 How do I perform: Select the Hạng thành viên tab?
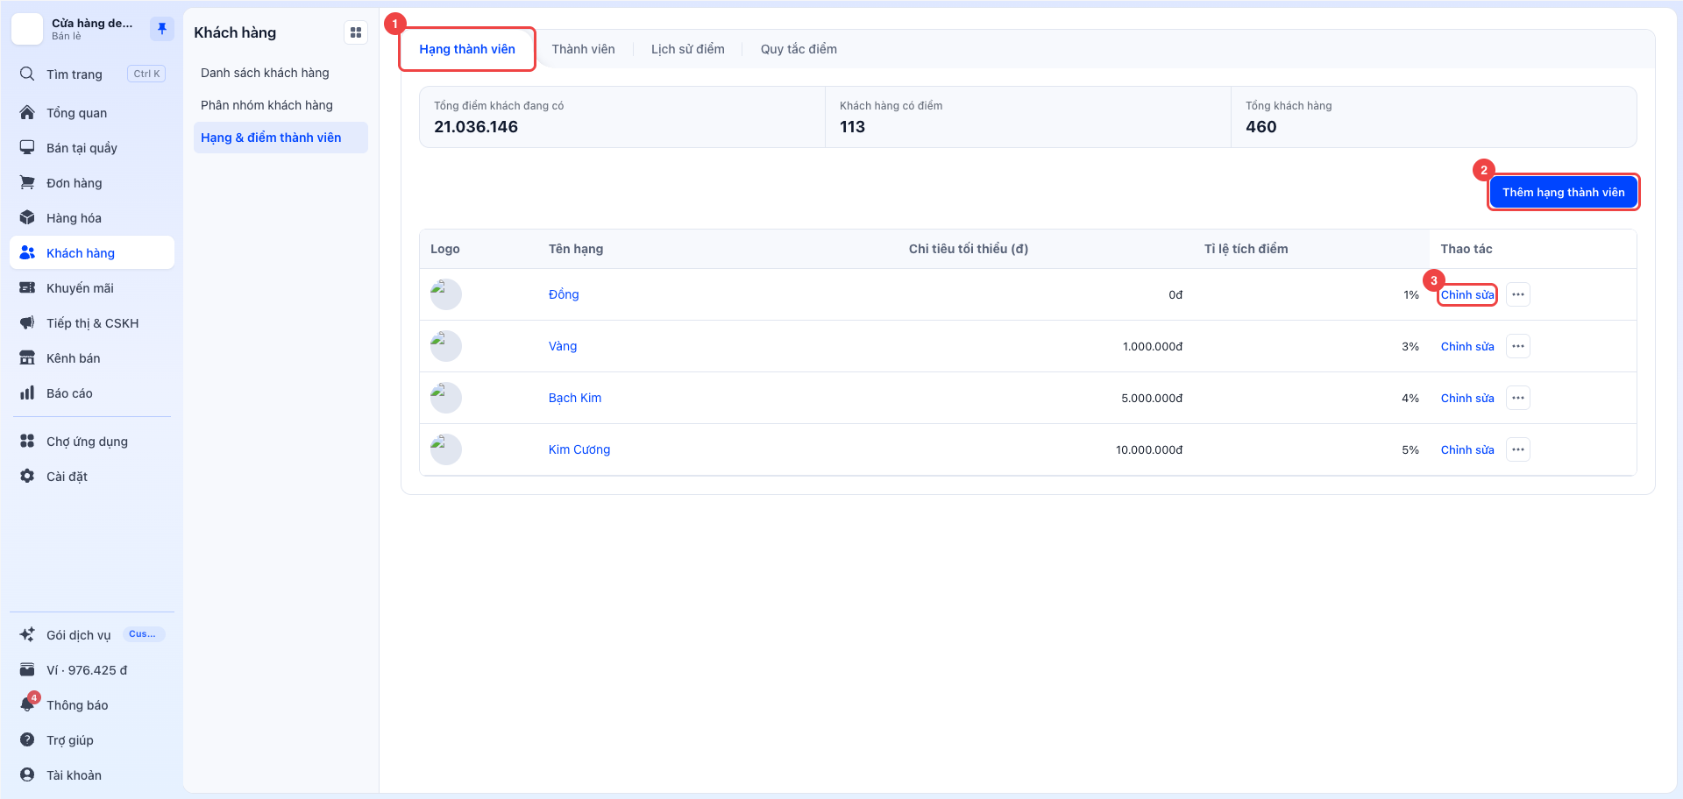tap(467, 49)
